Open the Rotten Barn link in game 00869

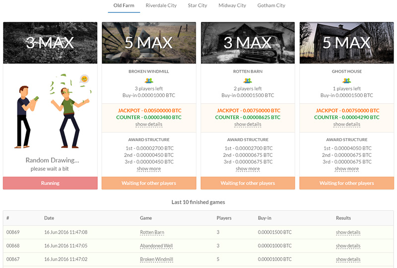coord(152,232)
